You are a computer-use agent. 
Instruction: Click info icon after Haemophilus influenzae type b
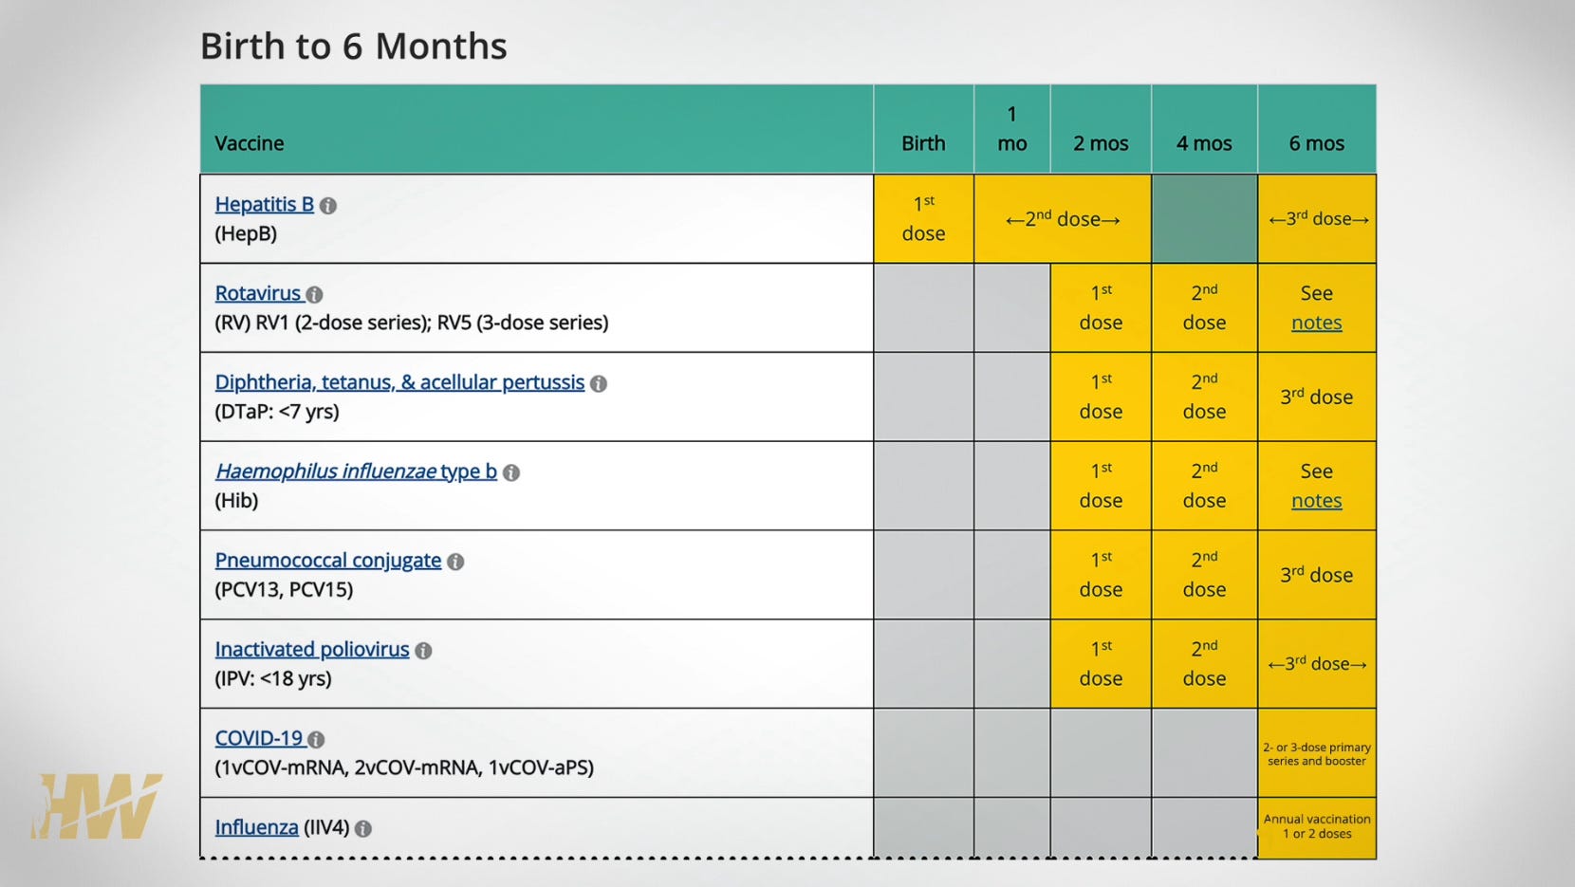pos(511,472)
